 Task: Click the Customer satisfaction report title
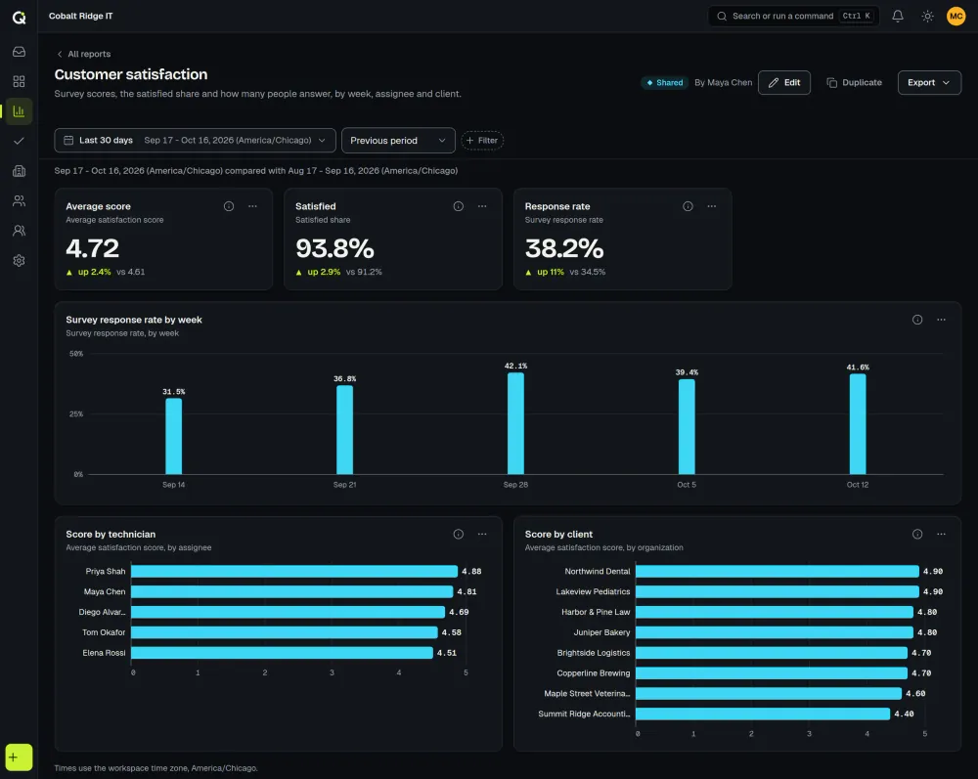click(x=131, y=74)
